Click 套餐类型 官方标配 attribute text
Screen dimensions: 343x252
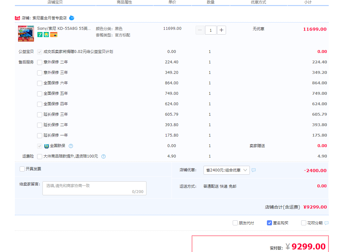pos(113,35)
